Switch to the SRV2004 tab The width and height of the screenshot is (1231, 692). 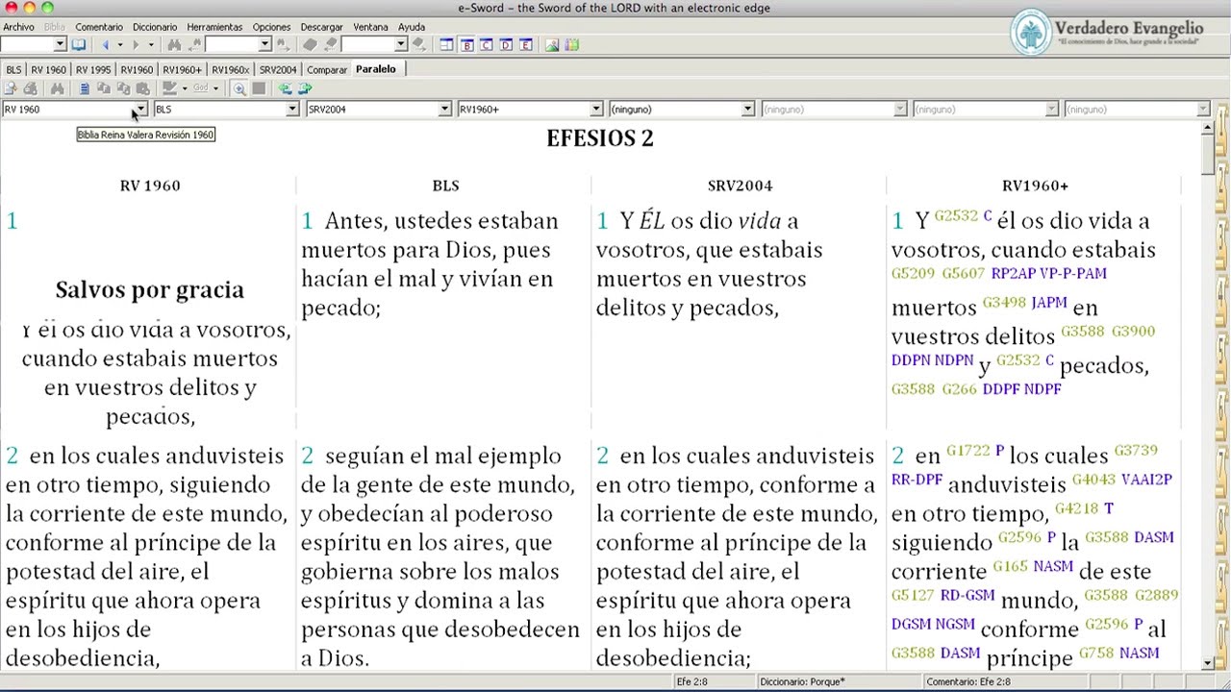[x=278, y=70]
